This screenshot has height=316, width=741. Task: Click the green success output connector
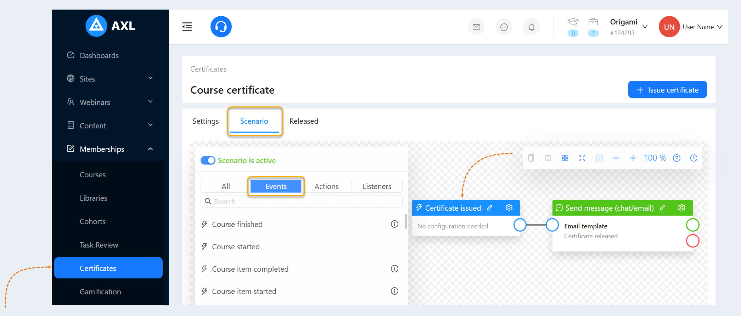click(x=692, y=225)
